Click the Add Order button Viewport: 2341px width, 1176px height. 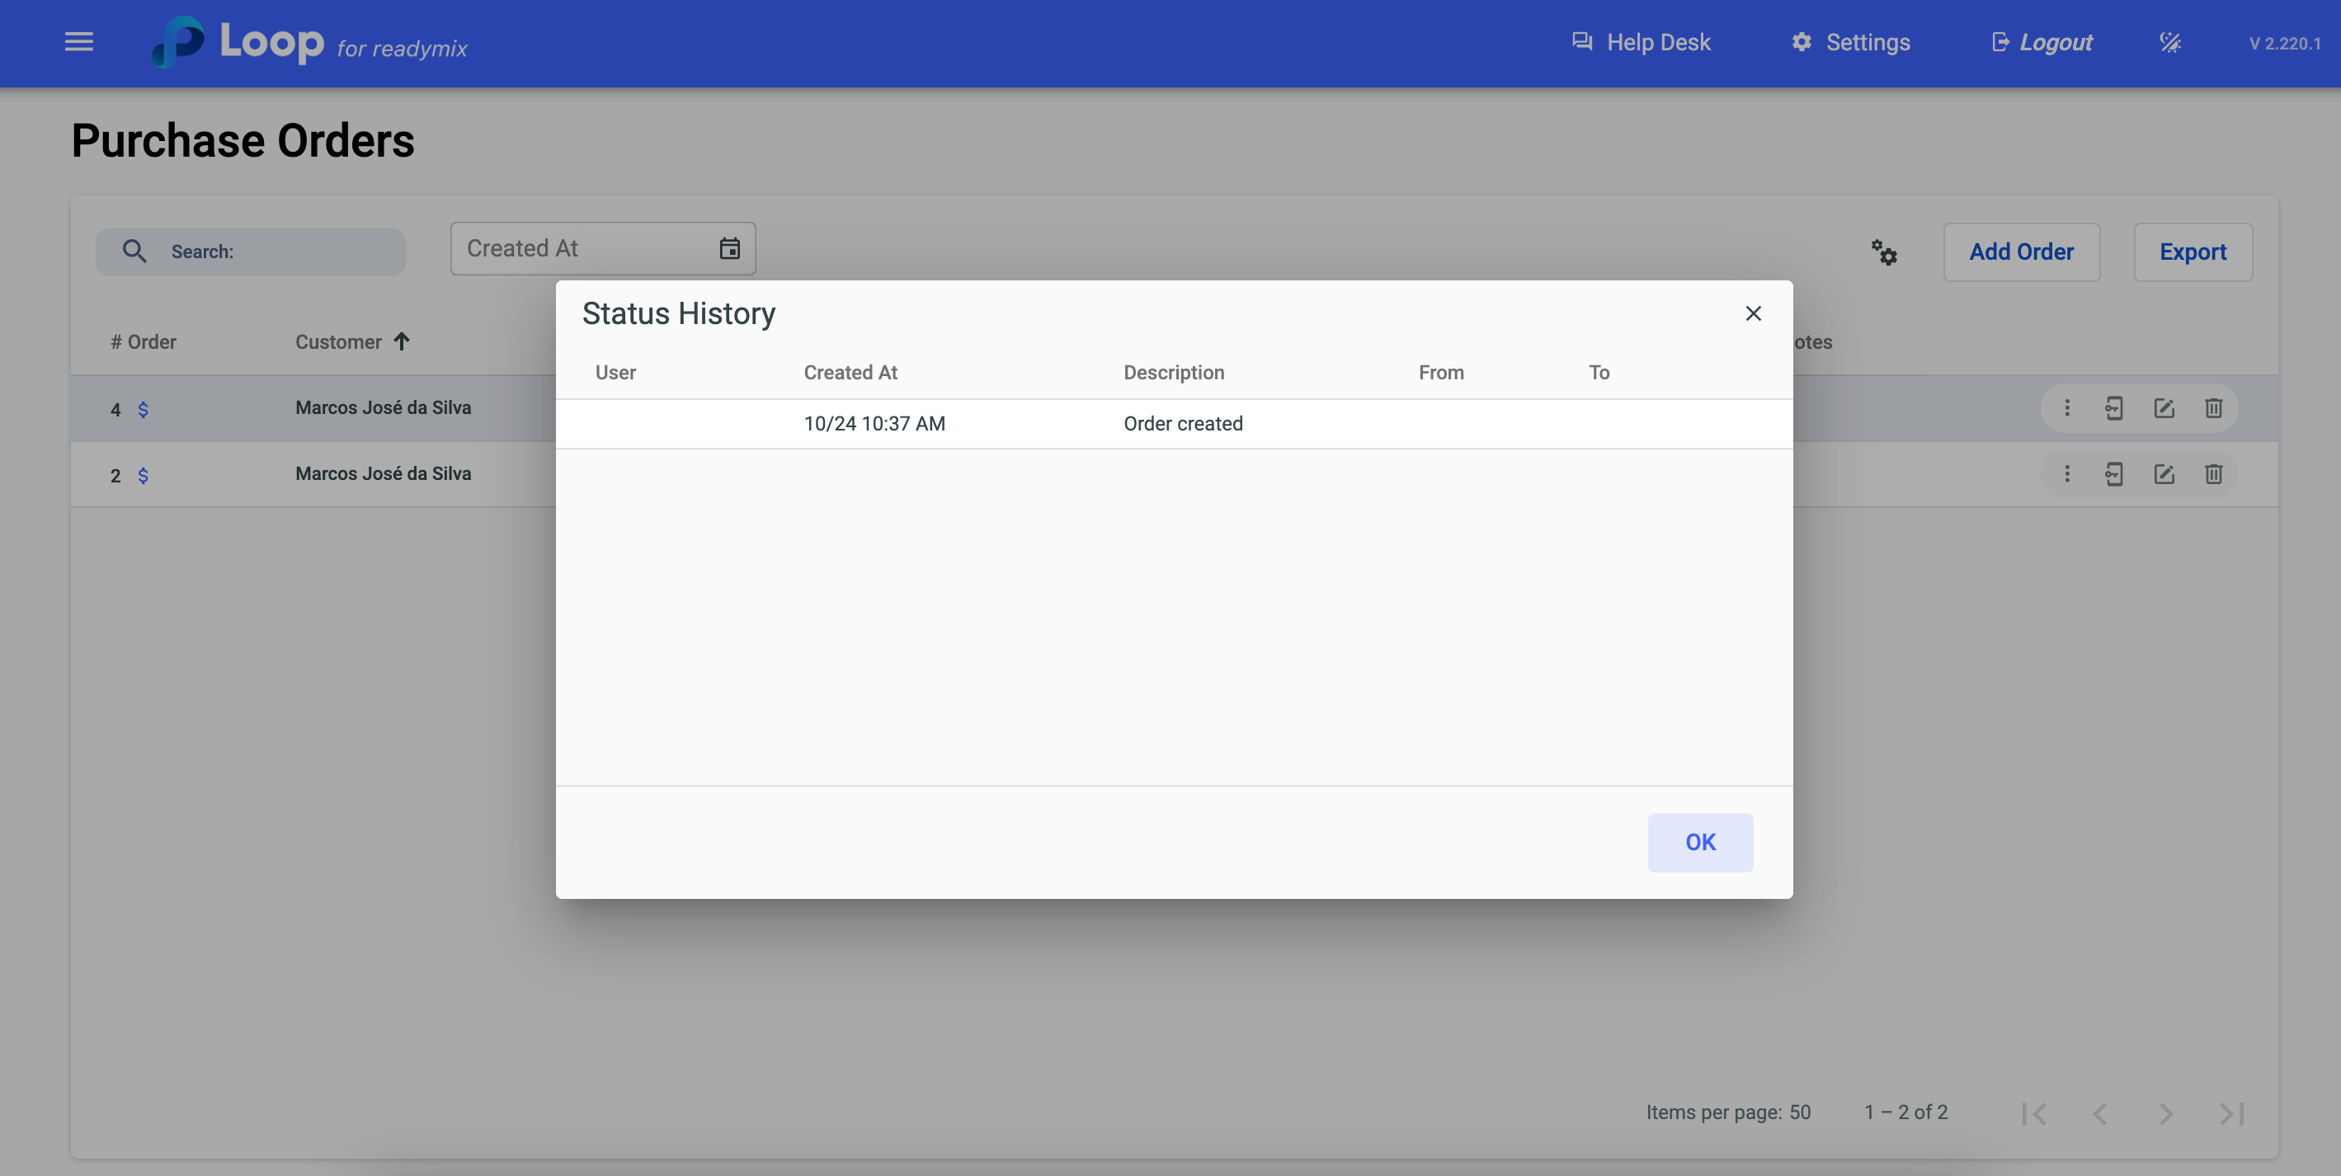tap(2021, 252)
